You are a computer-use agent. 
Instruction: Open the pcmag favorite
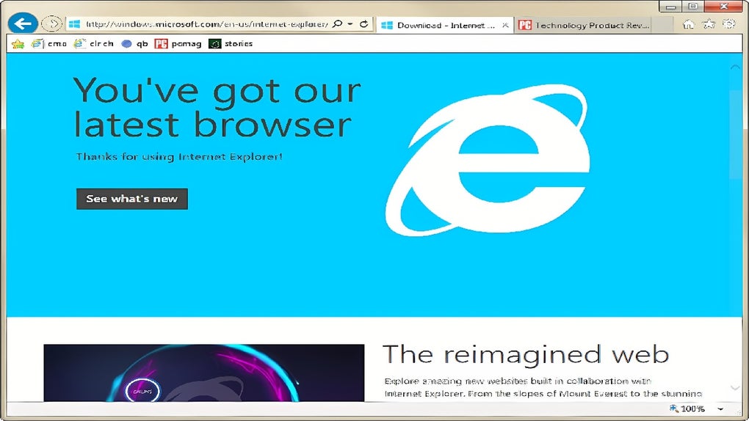click(x=178, y=43)
